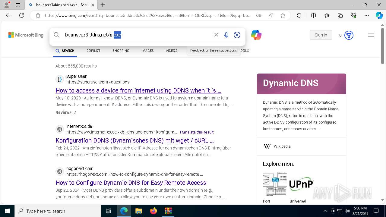
Task: Open the Windows Start menu
Action: click(x=7, y=211)
